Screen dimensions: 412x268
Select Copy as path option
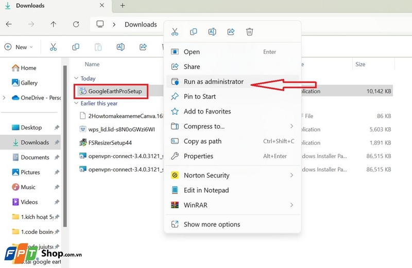(202, 141)
